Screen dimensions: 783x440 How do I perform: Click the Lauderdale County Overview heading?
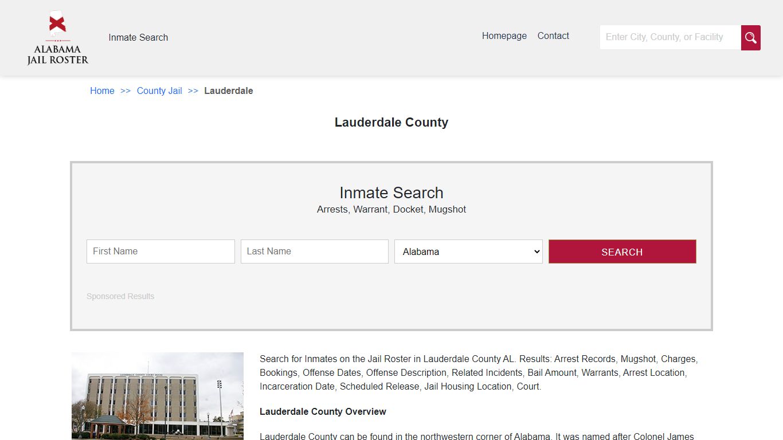323,411
